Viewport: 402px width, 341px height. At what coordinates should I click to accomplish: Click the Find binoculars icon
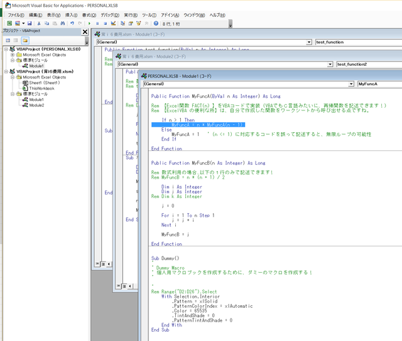pyautogui.click(x=63, y=24)
